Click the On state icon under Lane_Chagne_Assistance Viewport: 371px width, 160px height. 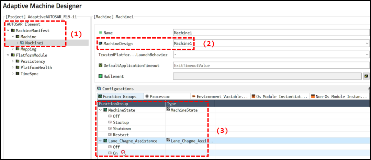pos(110,153)
